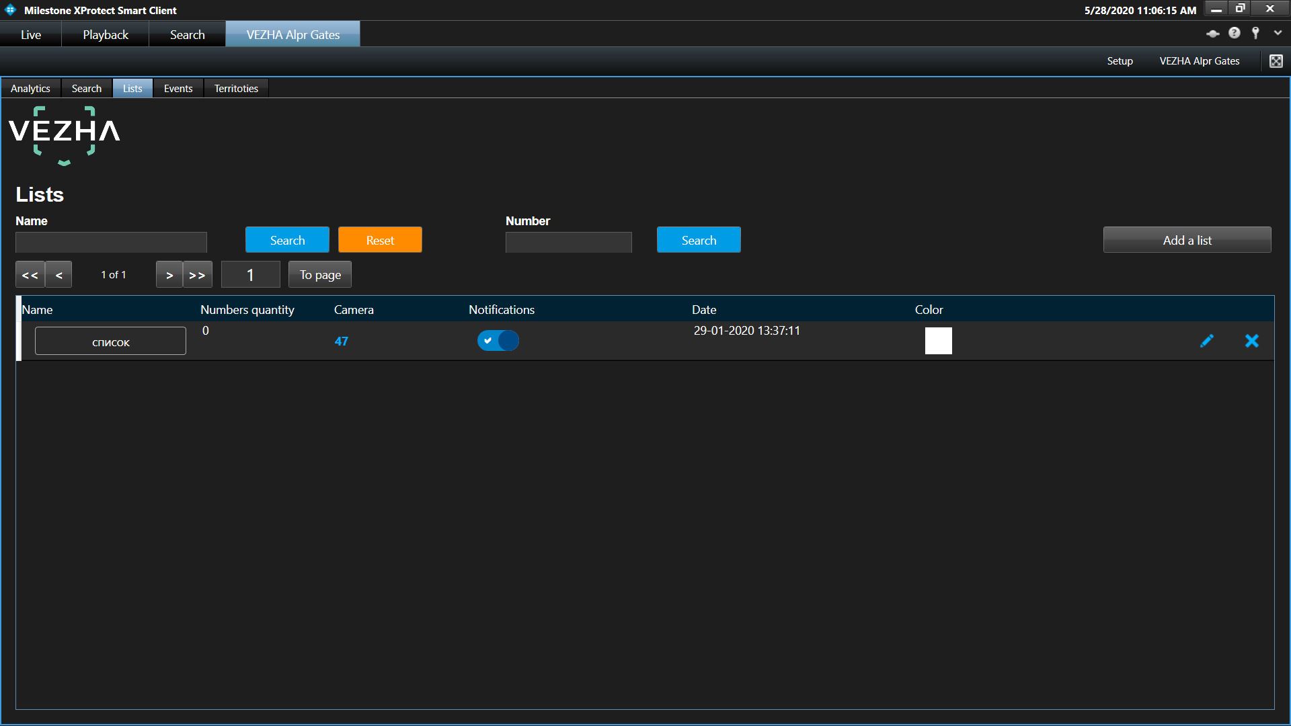Viewport: 1291px width, 726px height.
Task: Expand the top-right chevron menu
Action: [1278, 33]
